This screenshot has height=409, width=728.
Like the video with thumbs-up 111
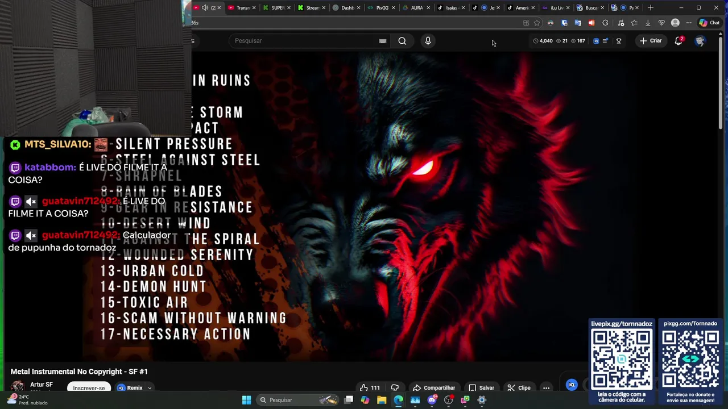click(370, 388)
